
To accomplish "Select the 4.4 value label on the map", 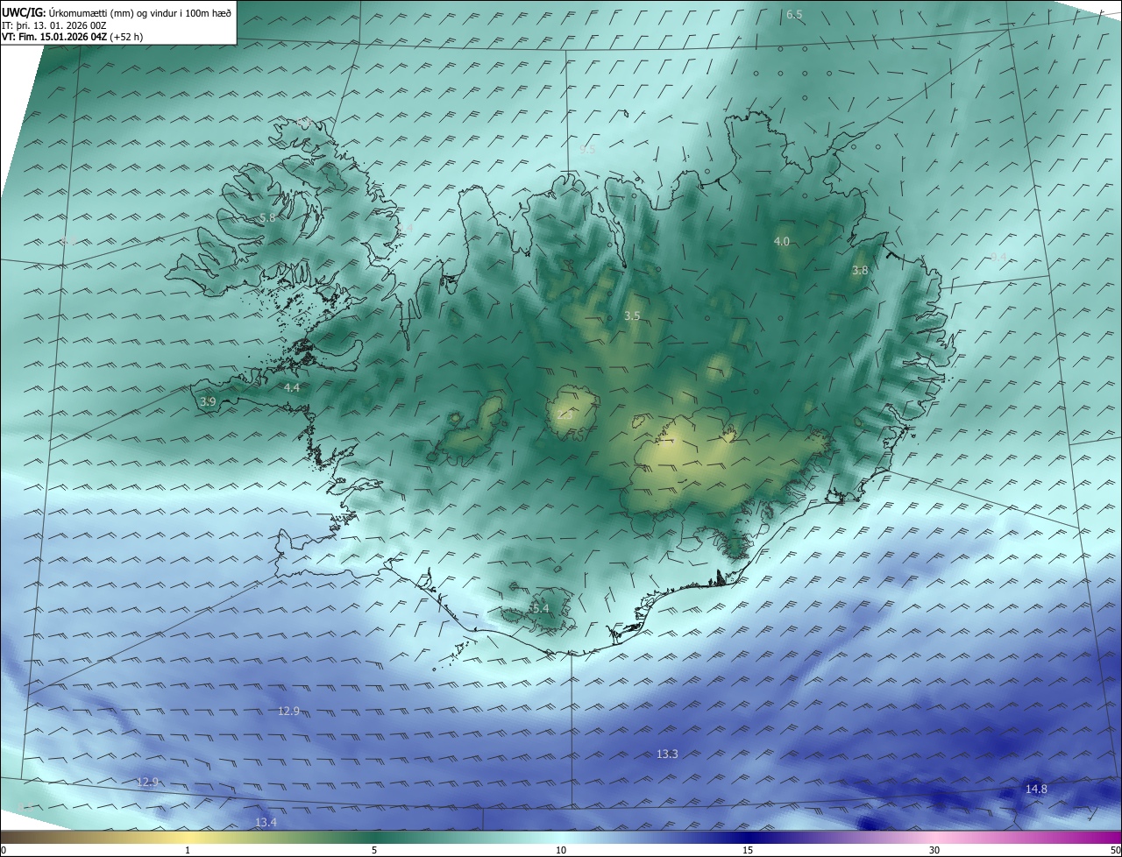I will pos(292,387).
